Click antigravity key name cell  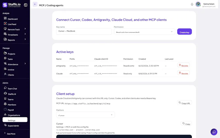coord(61,66)
